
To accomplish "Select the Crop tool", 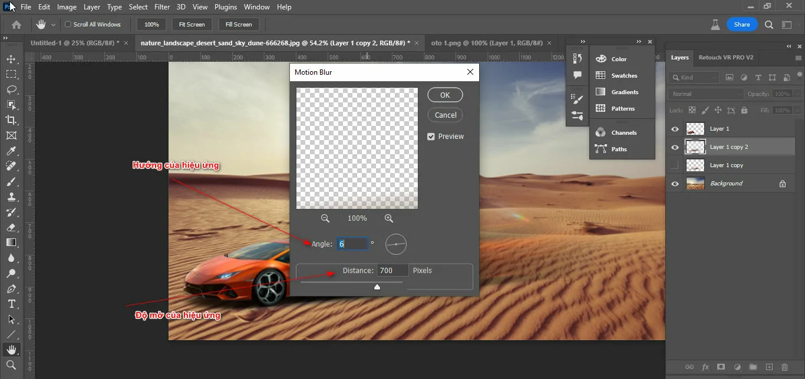I will pos(11,119).
